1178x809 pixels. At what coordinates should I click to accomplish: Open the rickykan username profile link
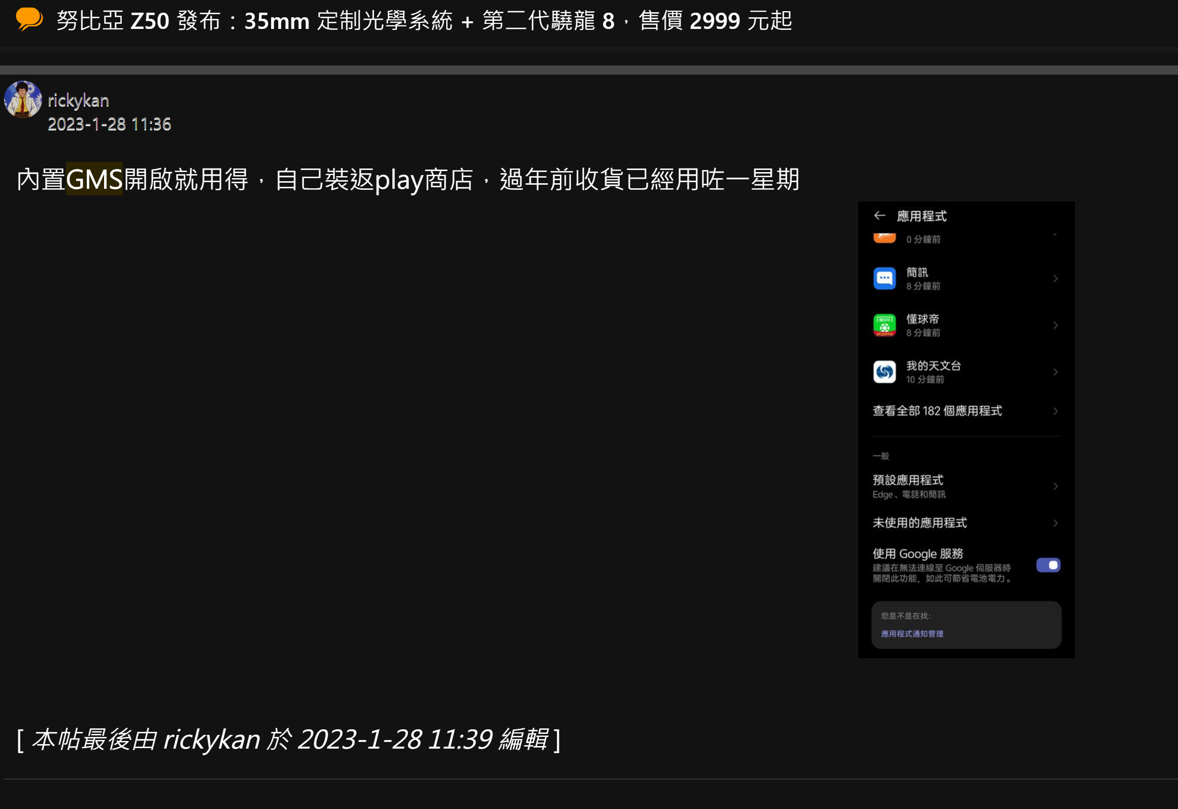(78, 100)
